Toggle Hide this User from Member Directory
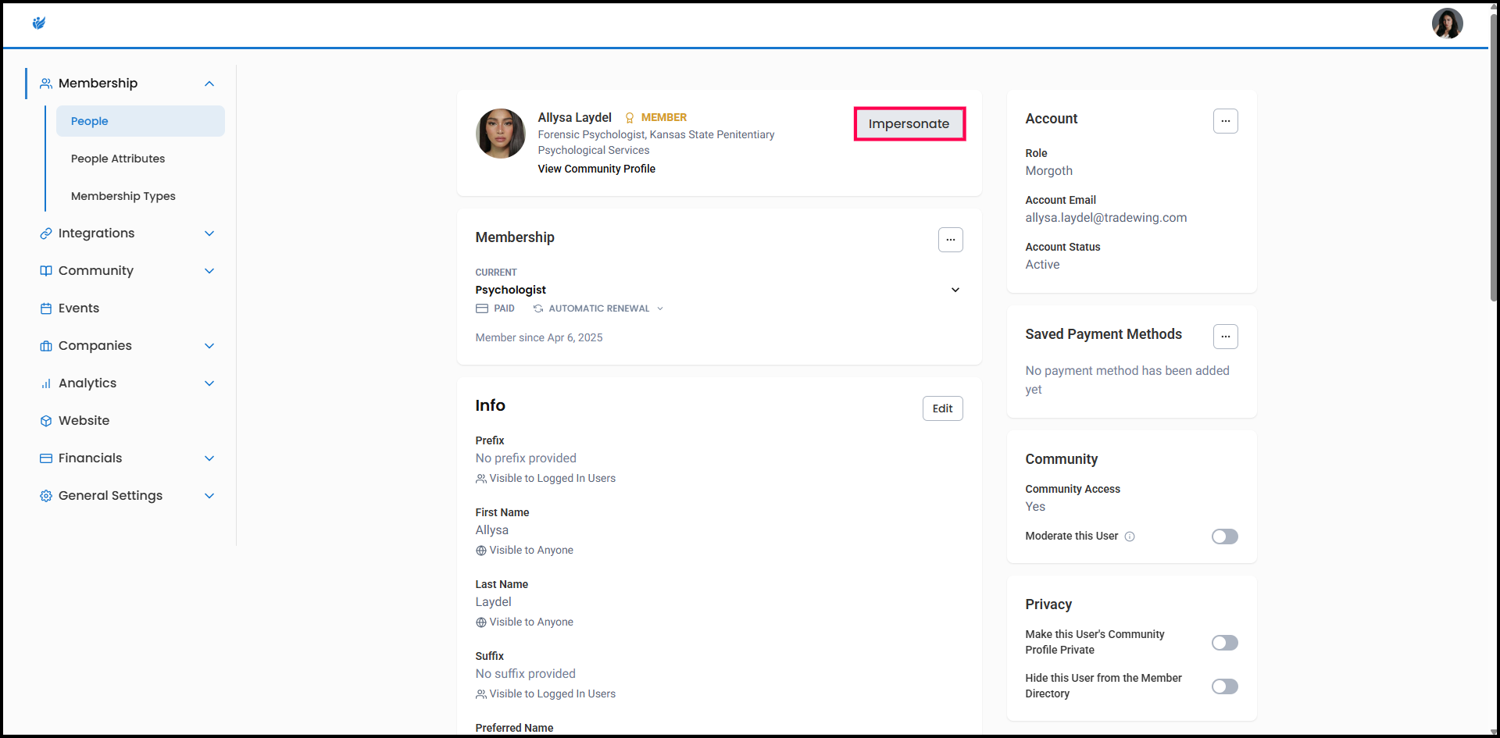 pos(1224,686)
